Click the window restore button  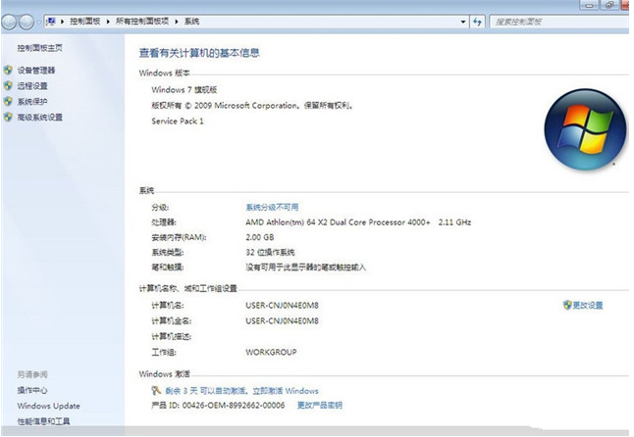click(x=609, y=5)
